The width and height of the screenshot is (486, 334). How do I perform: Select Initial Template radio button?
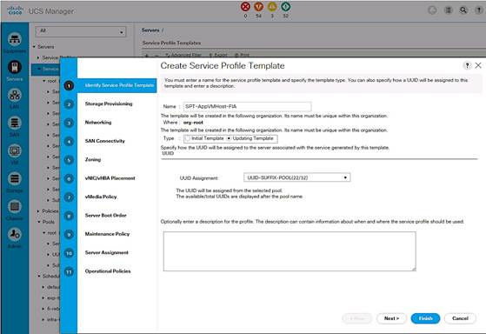[188, 138]
